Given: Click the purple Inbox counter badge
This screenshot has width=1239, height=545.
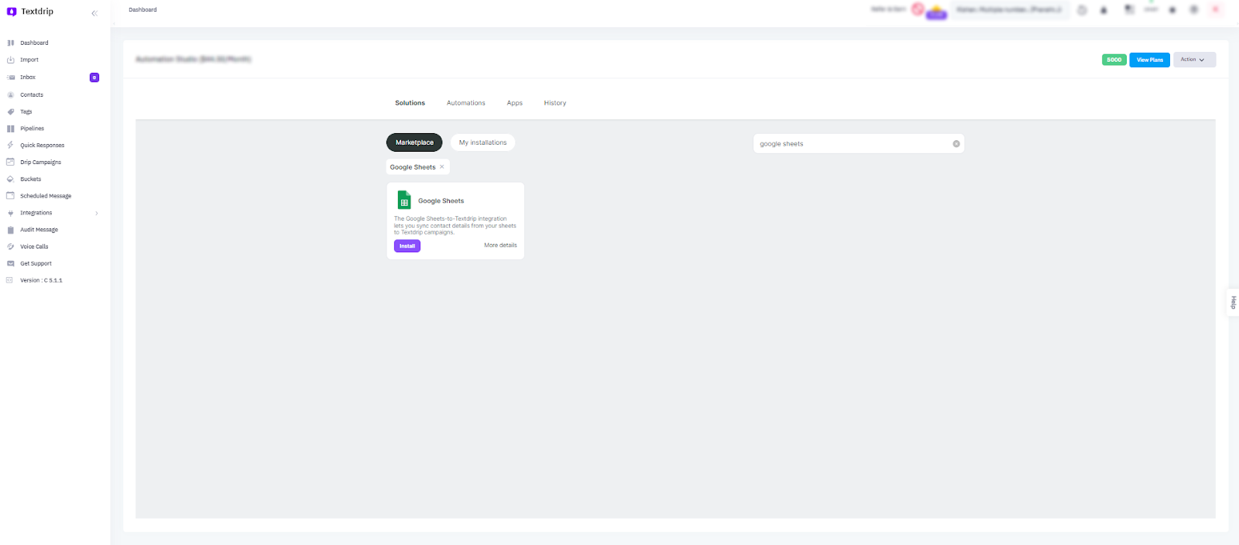Looking at the screenshot, I should [94, 77].
